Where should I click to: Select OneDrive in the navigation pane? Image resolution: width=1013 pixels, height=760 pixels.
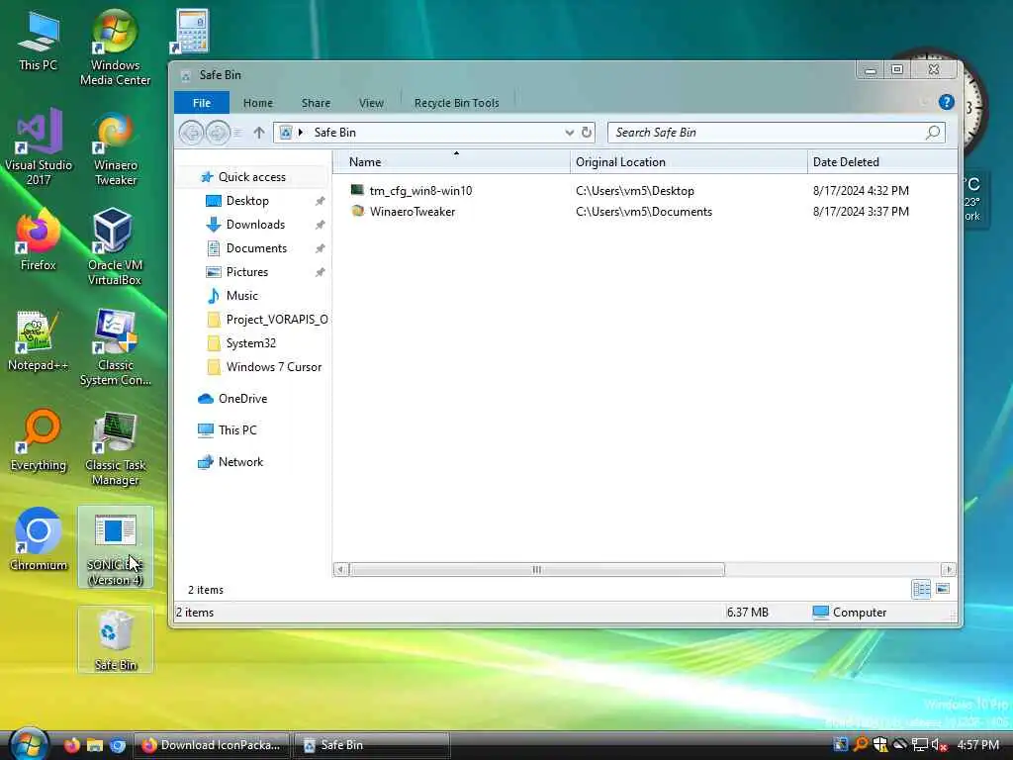click(242, 399)
